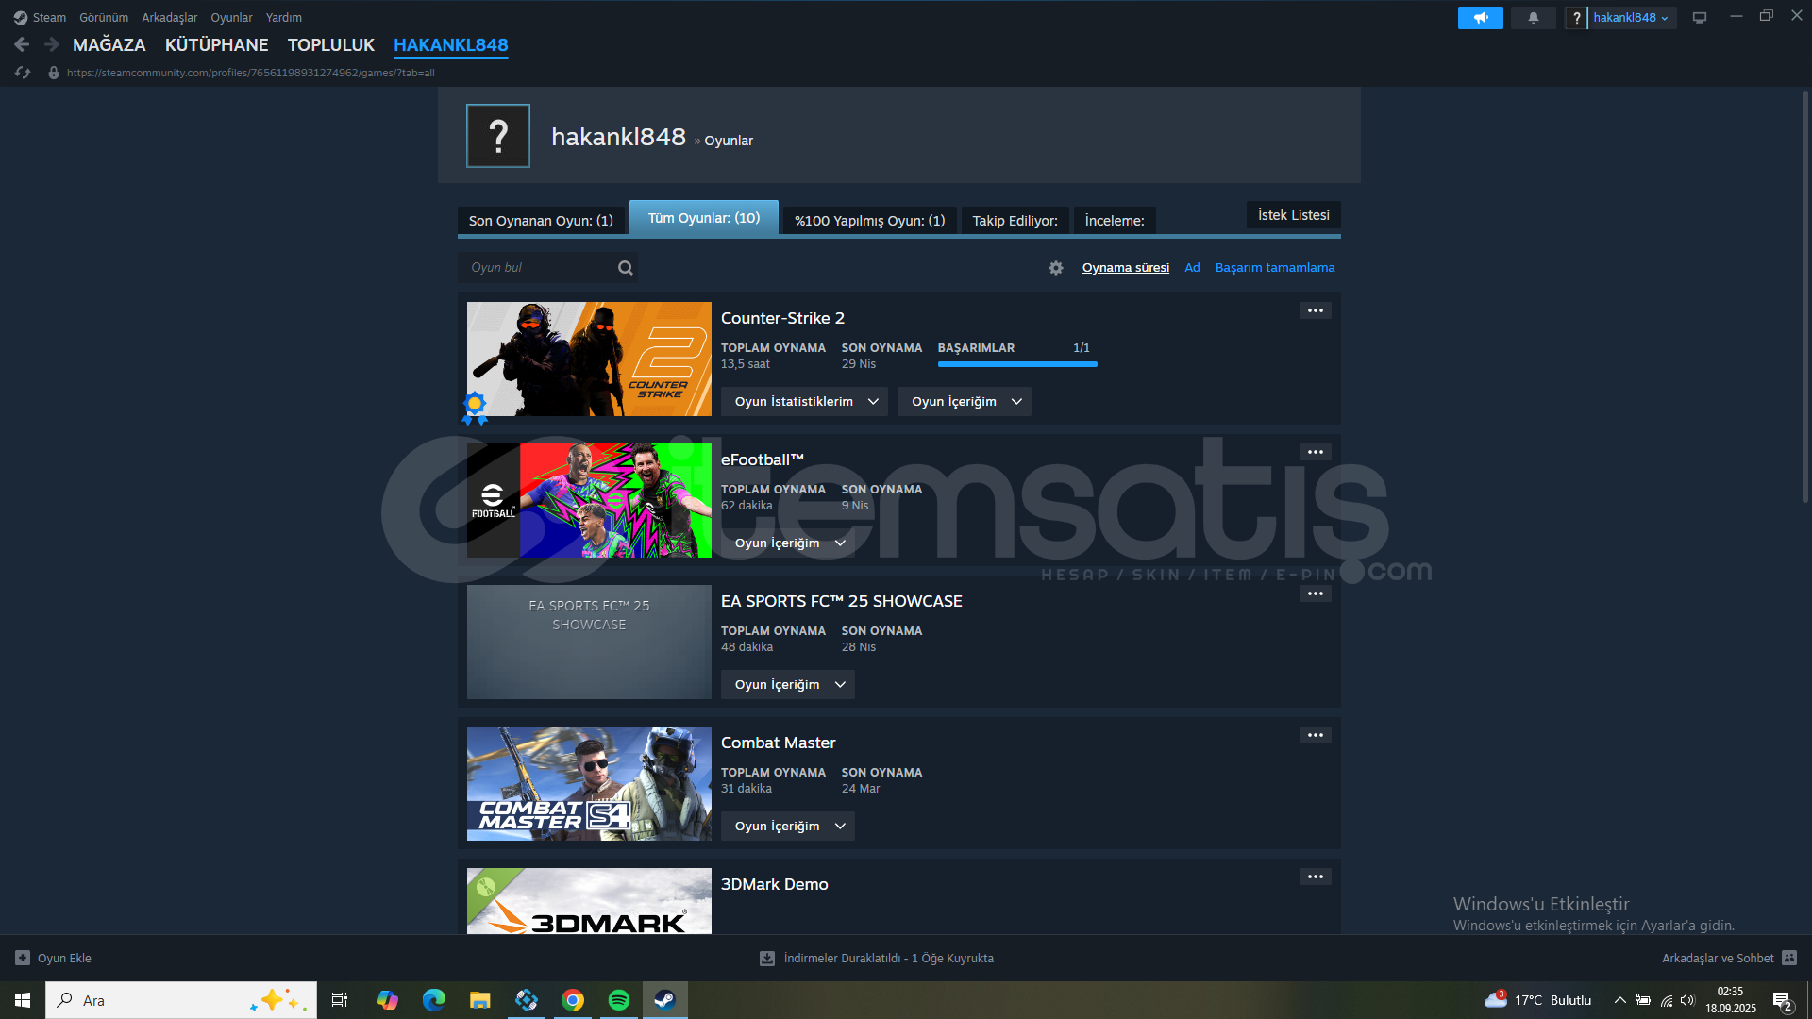Image resolution: width=1812 pixels, height=1019 pixels.
Task: Go to TOPLULUK section
Action: click(x=331, y=45)
